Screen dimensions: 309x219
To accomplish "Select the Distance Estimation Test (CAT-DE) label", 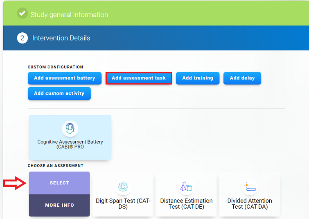I will coord(186,203).
